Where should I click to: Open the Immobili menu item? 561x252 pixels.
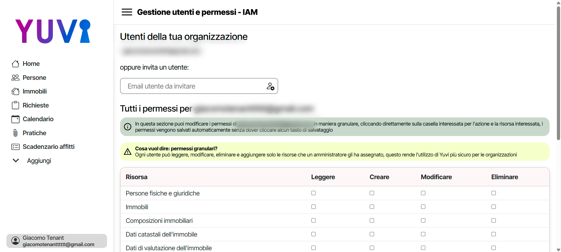(x=34, y=91)
